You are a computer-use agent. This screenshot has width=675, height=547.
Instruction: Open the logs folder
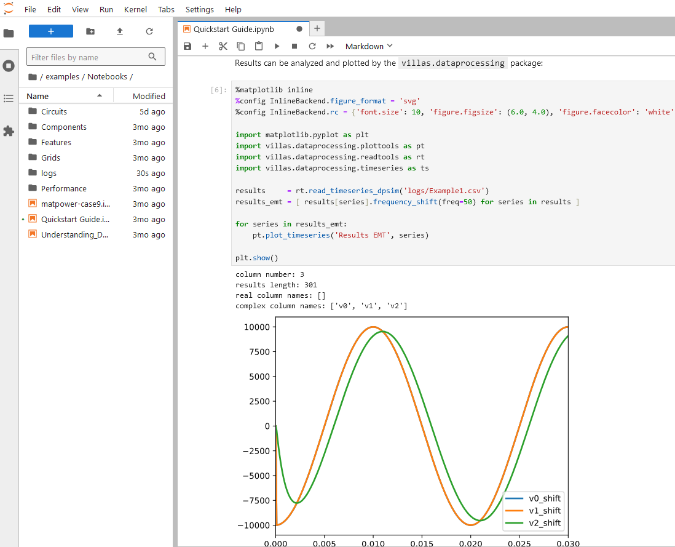click(x=49, y=174)
